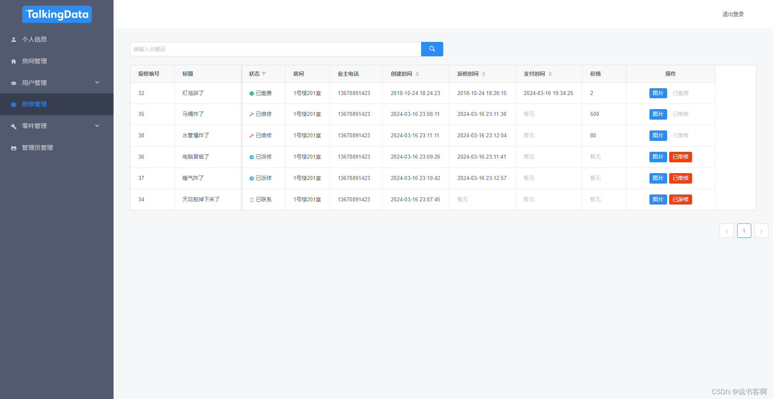Open 房间管理 menu item
The height and width of the screenshot is (399, 773).
tap(57, 61)
